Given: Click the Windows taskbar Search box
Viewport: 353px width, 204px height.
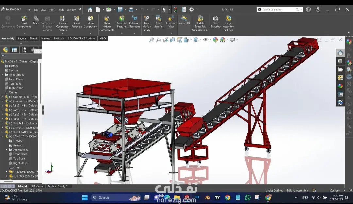Looking at the screenshot, I should [x=116, y=198].
